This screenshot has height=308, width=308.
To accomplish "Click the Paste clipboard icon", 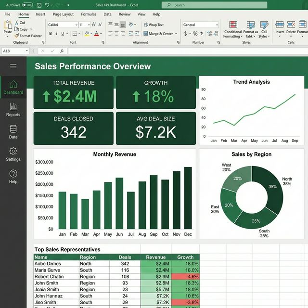I will [8, 25].
